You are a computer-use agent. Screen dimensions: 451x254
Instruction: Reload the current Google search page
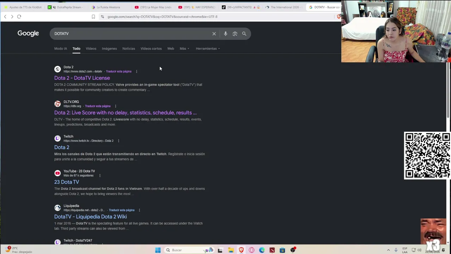coord(19,17)
